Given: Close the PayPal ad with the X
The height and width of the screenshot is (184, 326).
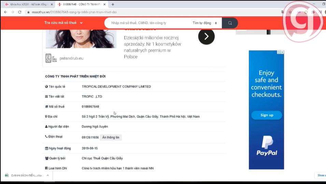Looking at the screenshot, I should [282, 52].
